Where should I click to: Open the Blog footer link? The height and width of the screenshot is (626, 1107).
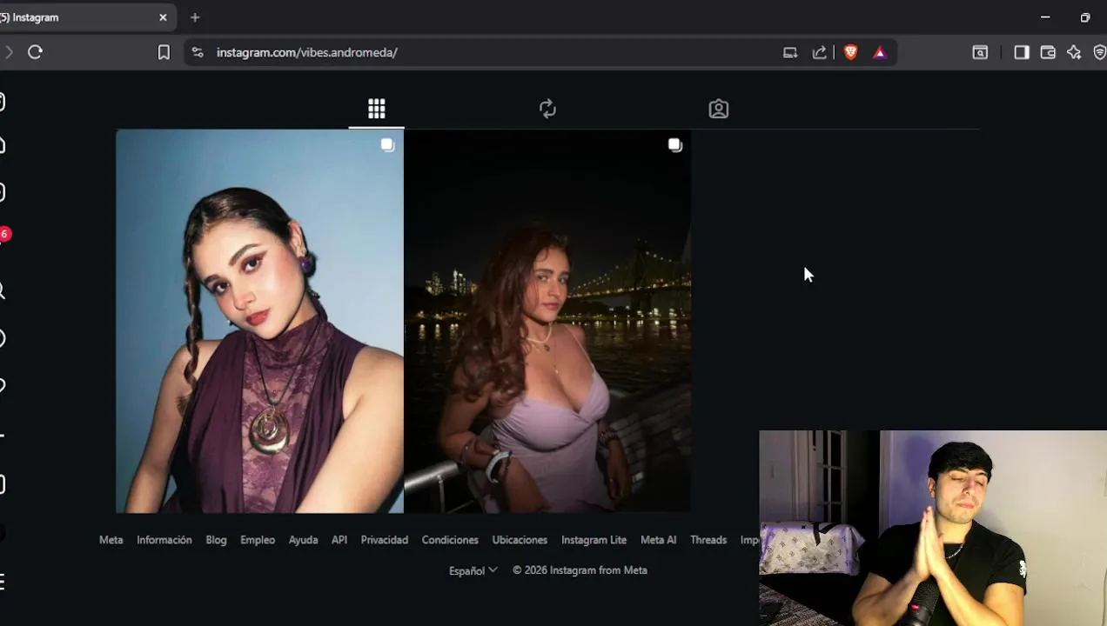coord(216,540)
